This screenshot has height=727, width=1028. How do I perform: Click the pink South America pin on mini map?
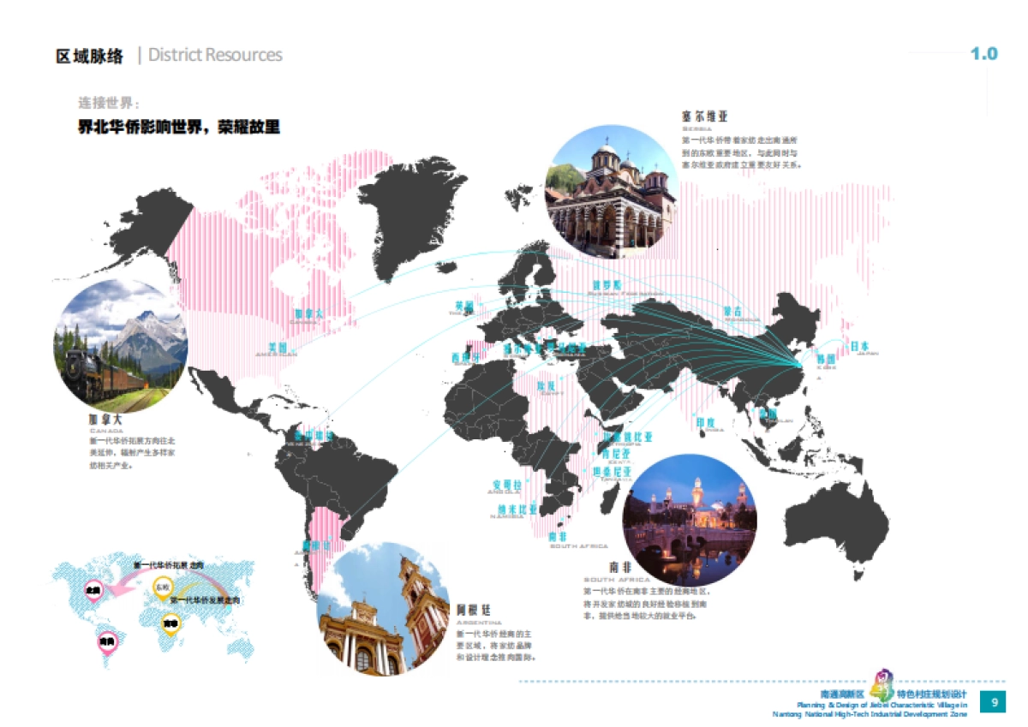[107, 641]
